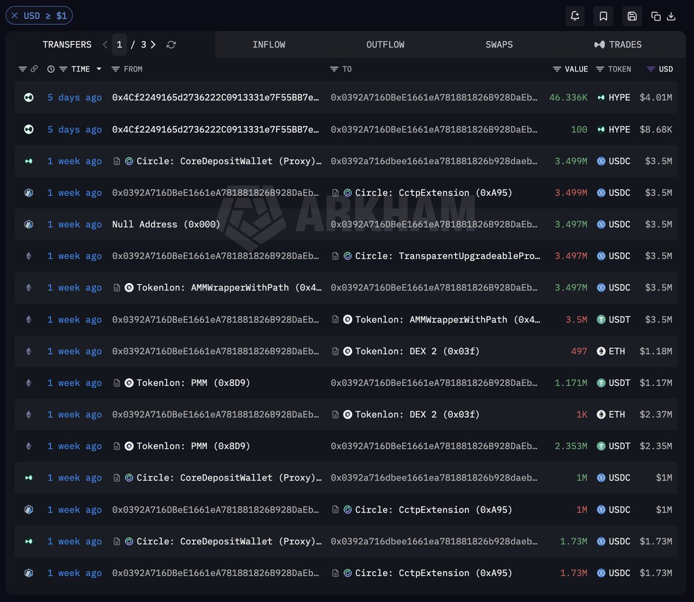Click the alert bell icon
The height and width of the screenshot is (602, 694).
click(x=575, y=16)
